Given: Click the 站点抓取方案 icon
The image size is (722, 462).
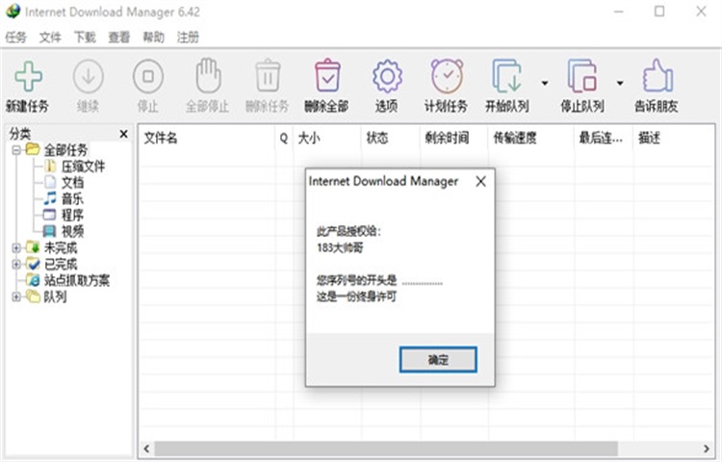Looking at the screenshot, I should (33, 280).
